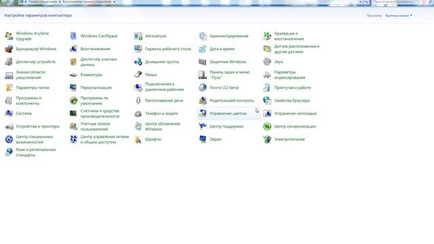434x244 pixels.
Task: Click Значки области уведомлений link
Action: pos(31,75)
